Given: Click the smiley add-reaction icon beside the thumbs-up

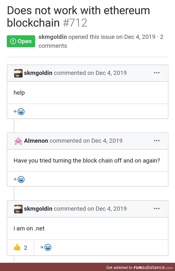Looking at the screenshot, I should (x=46, y=248).
